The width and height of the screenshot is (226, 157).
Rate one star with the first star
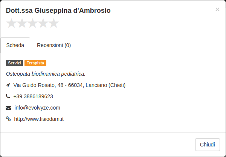point(11,23)
